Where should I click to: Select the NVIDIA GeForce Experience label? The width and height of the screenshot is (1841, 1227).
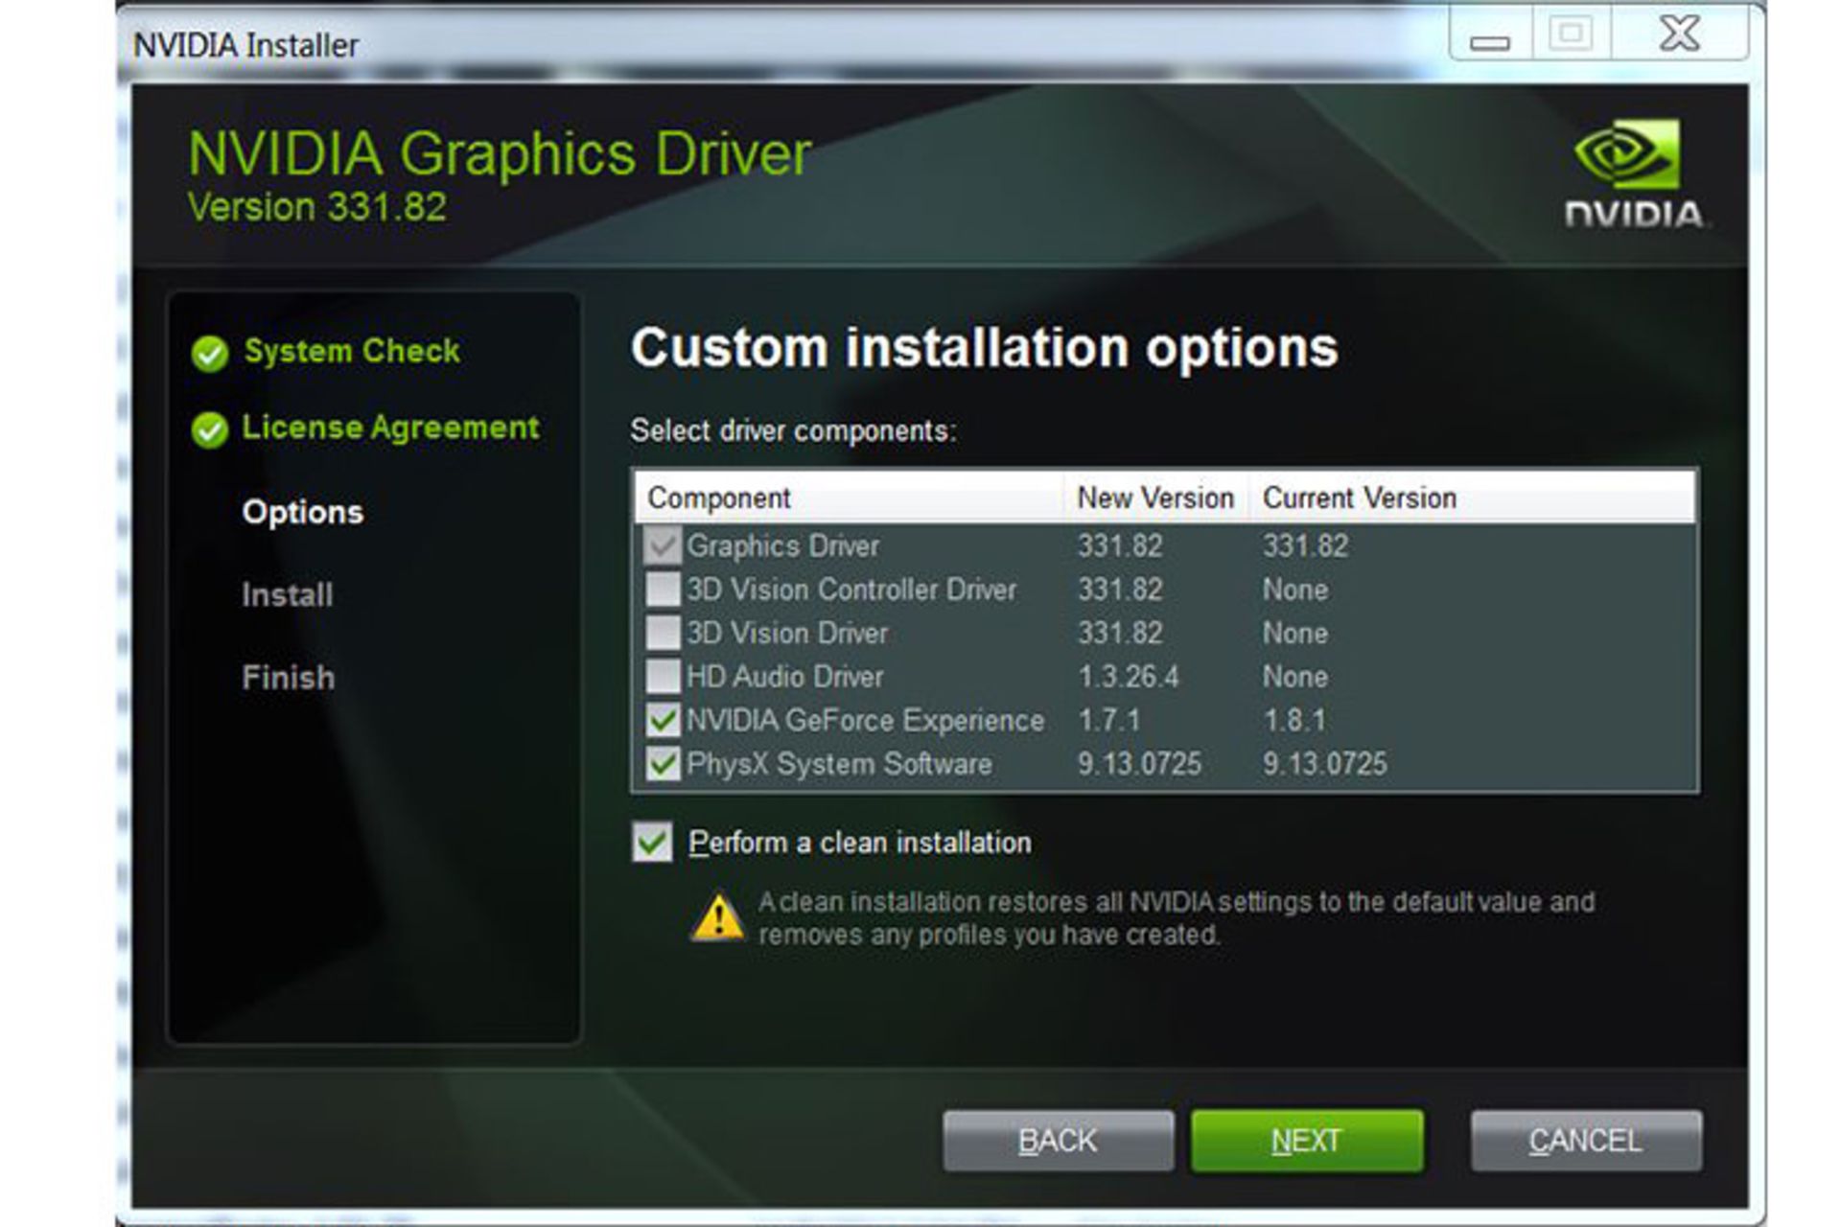[x=865, y=720]
